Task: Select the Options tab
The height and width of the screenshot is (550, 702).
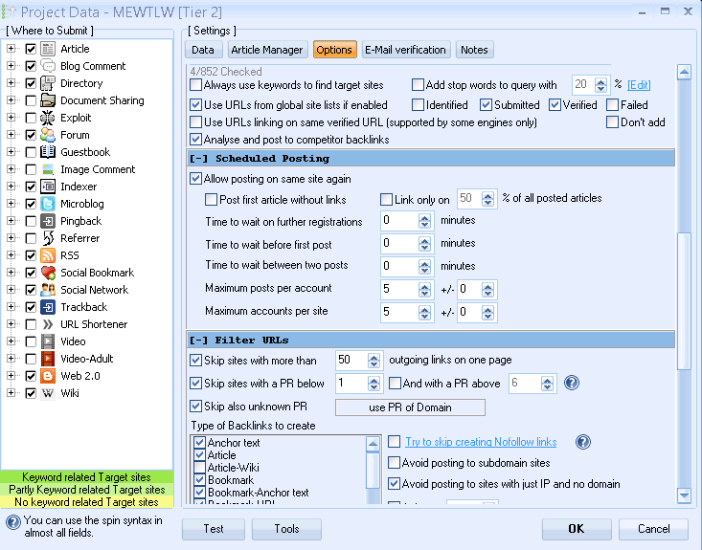Action: 334,50
